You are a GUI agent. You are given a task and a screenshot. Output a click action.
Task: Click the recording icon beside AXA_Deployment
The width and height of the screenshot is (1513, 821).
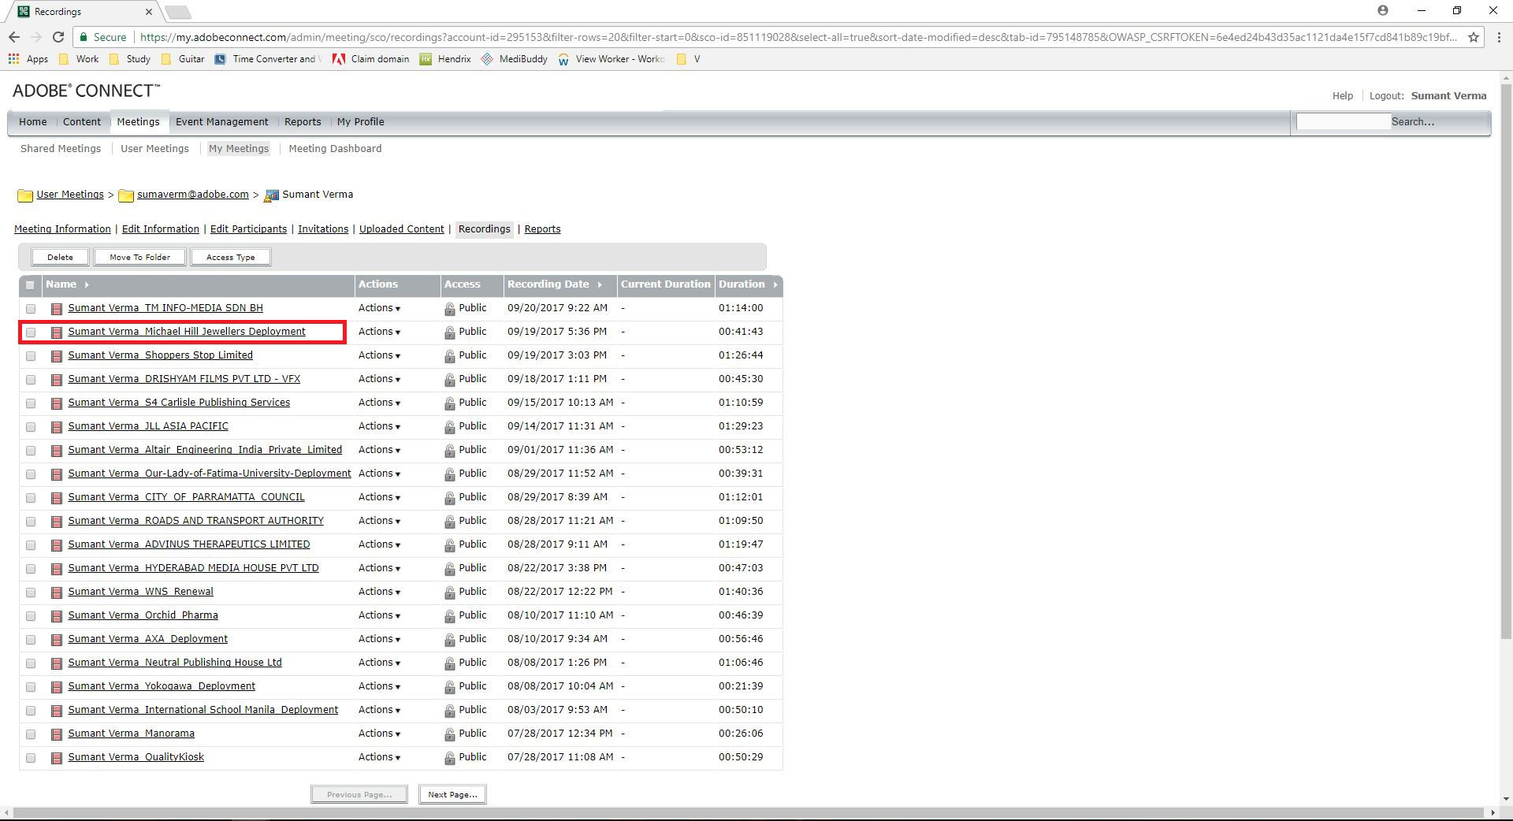(57, 640)
